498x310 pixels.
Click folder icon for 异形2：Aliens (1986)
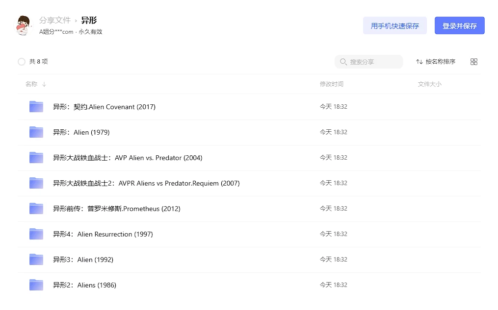tap(36, 285)
